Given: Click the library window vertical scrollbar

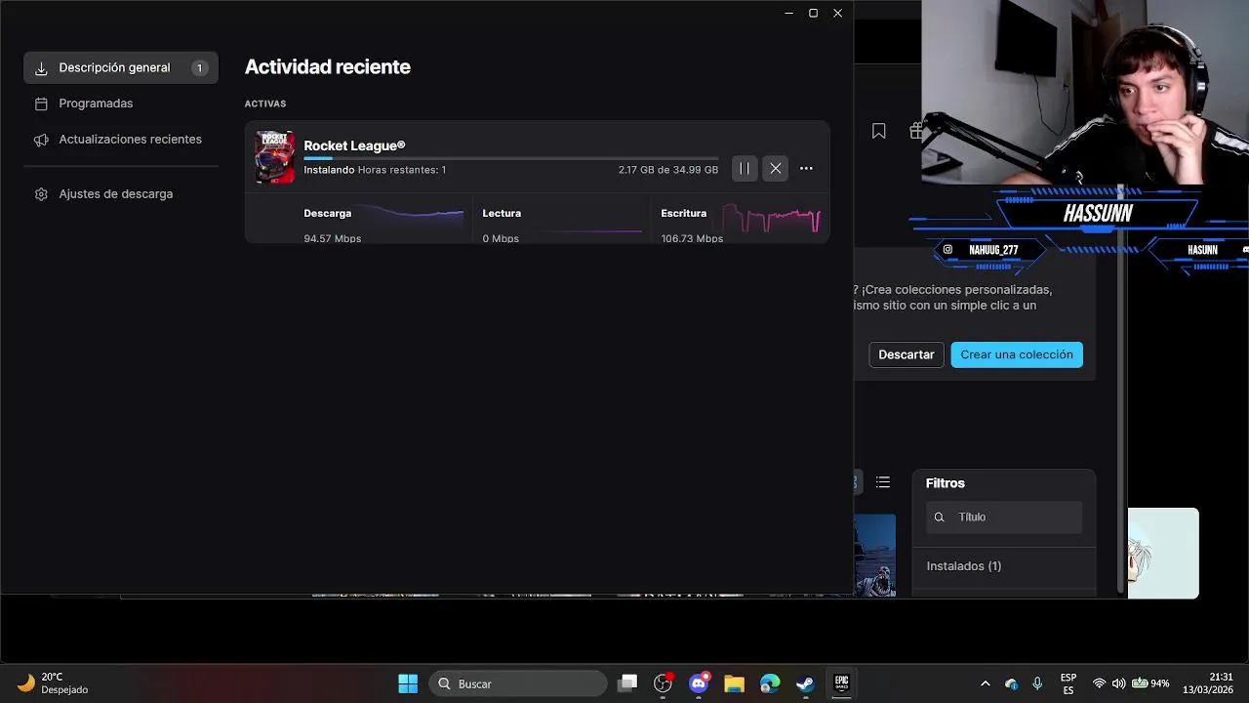Looking at the screenshot, I should tap(1120, 391).
